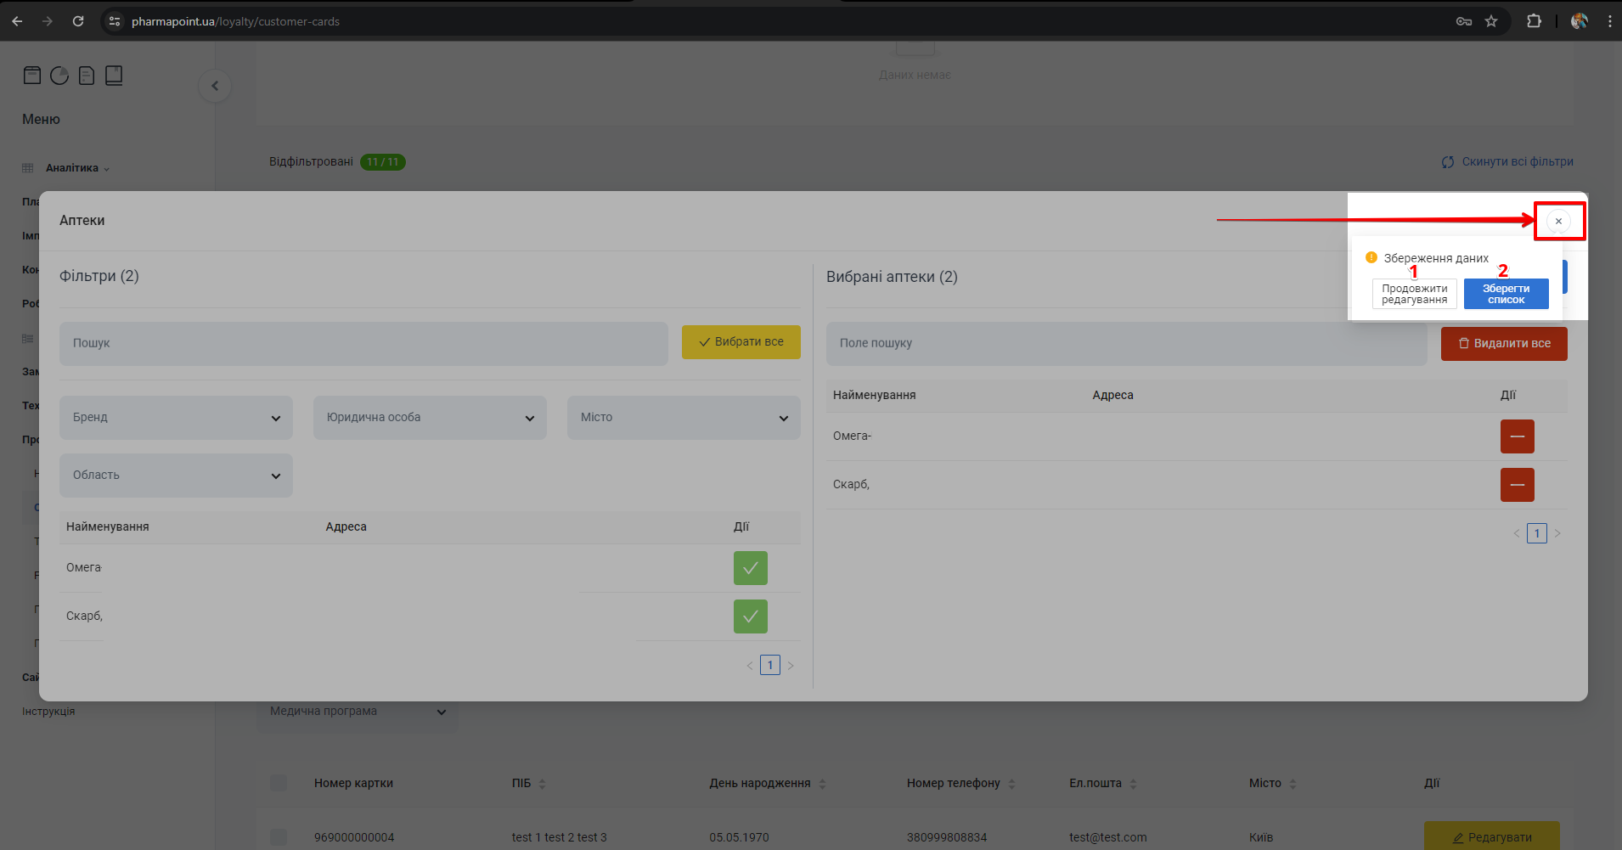
Task: Open the pie chart analytics icon
Action: (x=59, y=76)
